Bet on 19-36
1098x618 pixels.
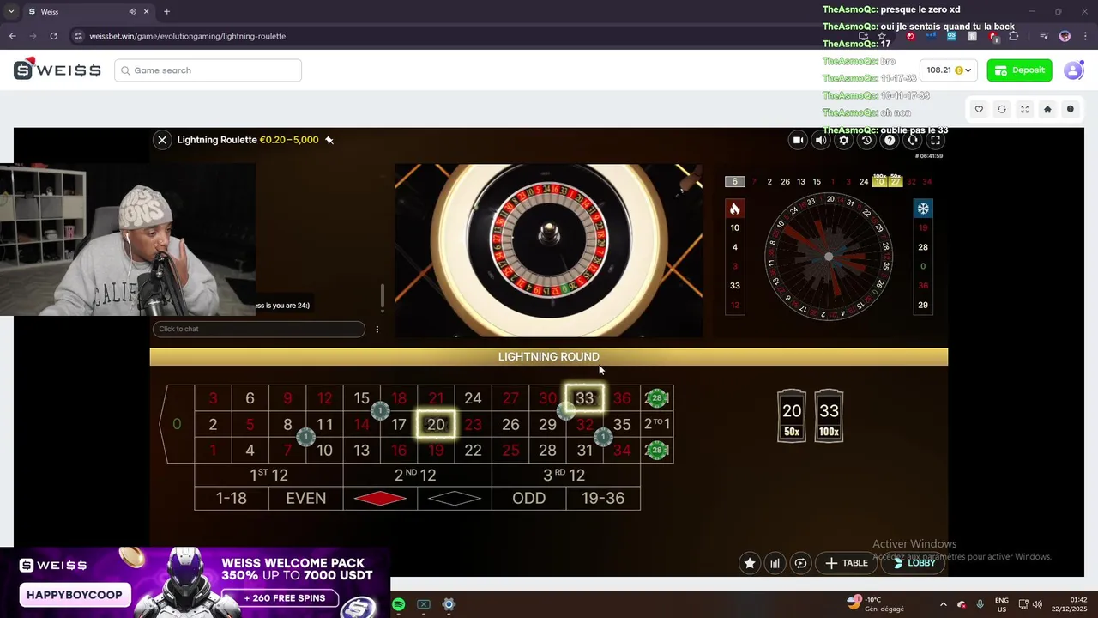pyautogui.click(x=603, y=498)
